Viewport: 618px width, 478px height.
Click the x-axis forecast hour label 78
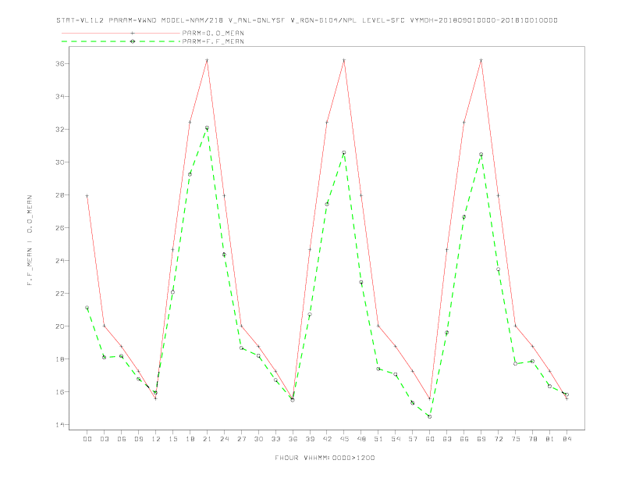(x=532, y=439)
